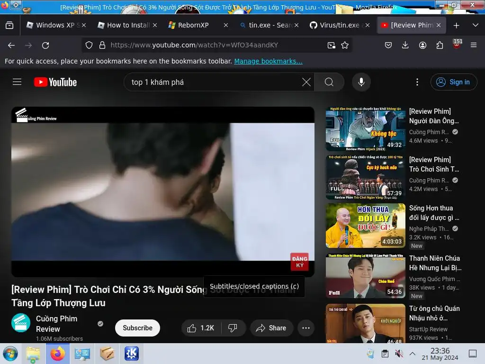This screenshot has width=485, height=364.
Task: Open Trò Chơi Sinh Tử thumbnail 57:39
Action: 365,177
